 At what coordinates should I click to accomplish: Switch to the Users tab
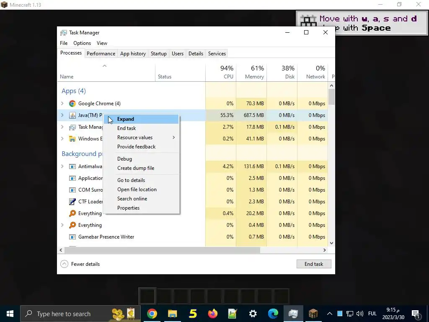[x=178, y=54]
